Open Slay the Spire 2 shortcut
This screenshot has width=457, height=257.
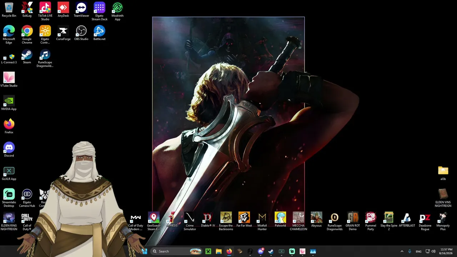pos(389,221)
